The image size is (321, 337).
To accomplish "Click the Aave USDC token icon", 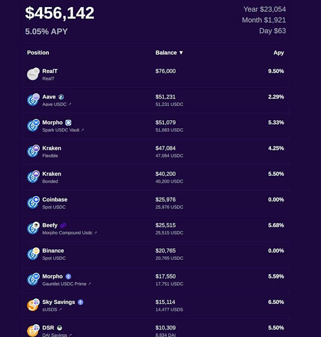I will pyautogui.click(x=33, y=99).
